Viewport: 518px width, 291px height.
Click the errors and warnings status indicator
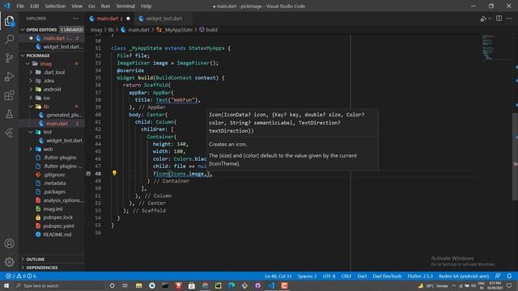pos(20,276)
